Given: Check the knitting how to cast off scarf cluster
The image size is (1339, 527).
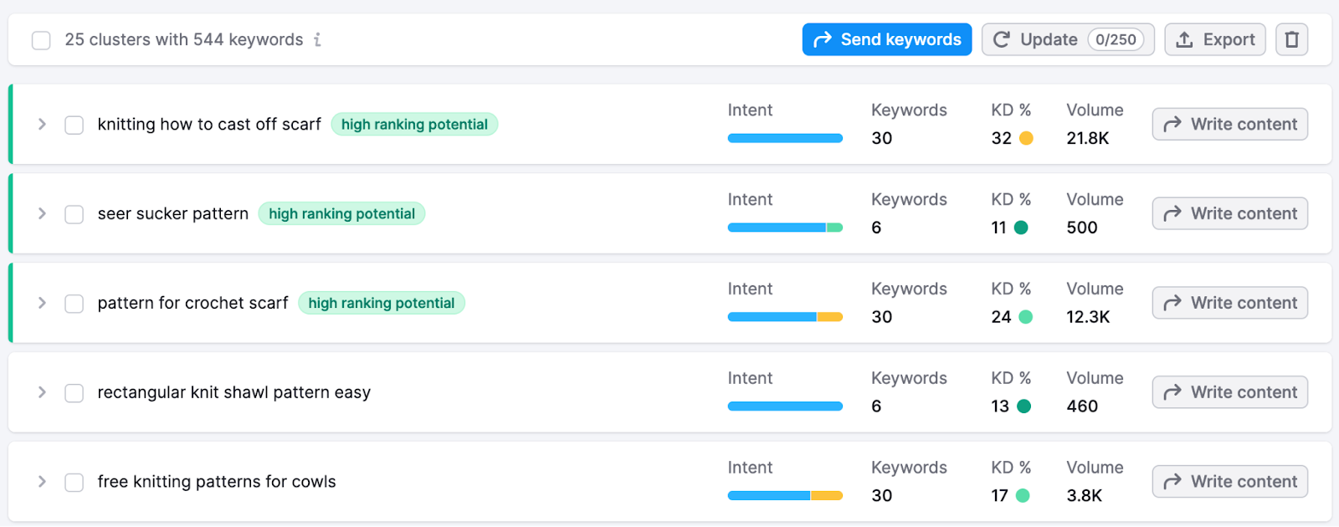Looking at the screenshot, I should [74, 125].
